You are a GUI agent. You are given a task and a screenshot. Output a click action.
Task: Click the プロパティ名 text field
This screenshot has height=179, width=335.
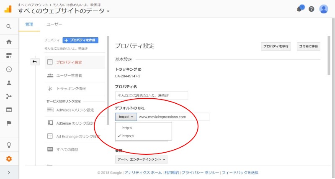coord(151,95)
